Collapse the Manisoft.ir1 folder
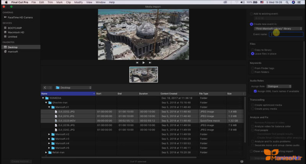Viewport: 306px width, 164px height. click(49, 107)
